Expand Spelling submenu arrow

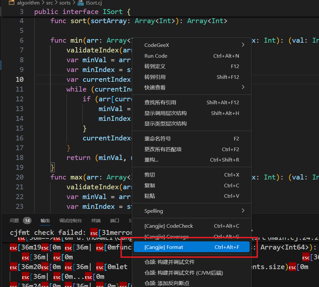pos(243,210)
